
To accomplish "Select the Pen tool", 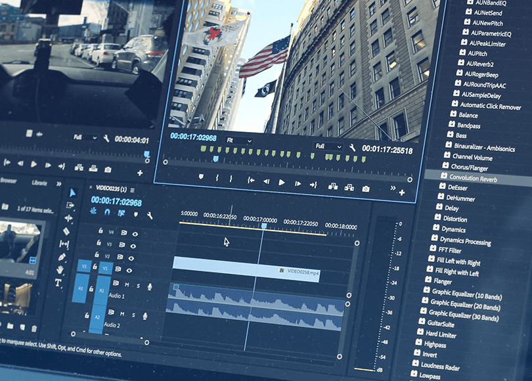I will (62, 257).
